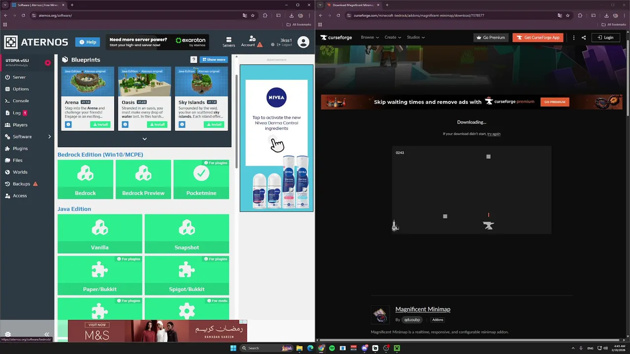
Task: Select Pocketmine software tile
Action: 201,179
